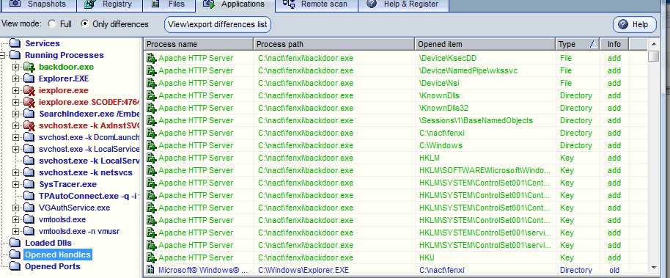This screenshot has width=670, height=278.
Task: Expand the svchost.exe -k DcomLaunch node
Action: [16, 137]
